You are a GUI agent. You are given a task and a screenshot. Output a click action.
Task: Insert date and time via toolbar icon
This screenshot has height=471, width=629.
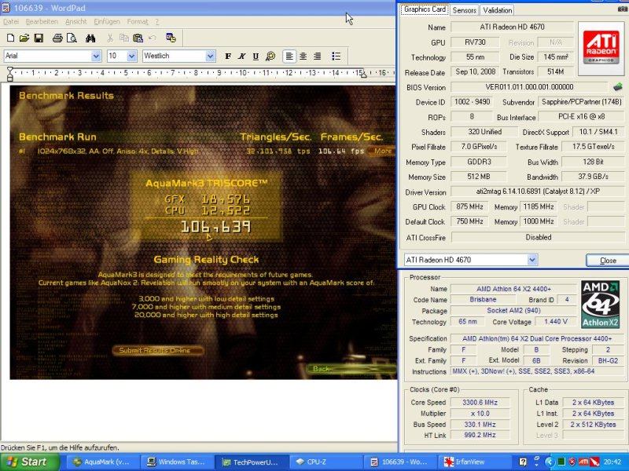point(171,38)
